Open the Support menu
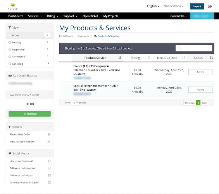 pyautogui.click(x=70, y=16)
